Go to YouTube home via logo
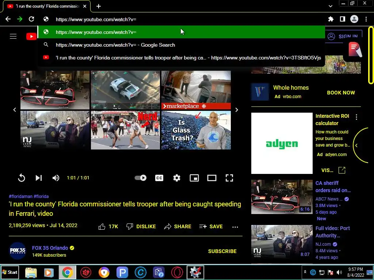The height and width of the screenshot is (280, 374). coord(31,36)
